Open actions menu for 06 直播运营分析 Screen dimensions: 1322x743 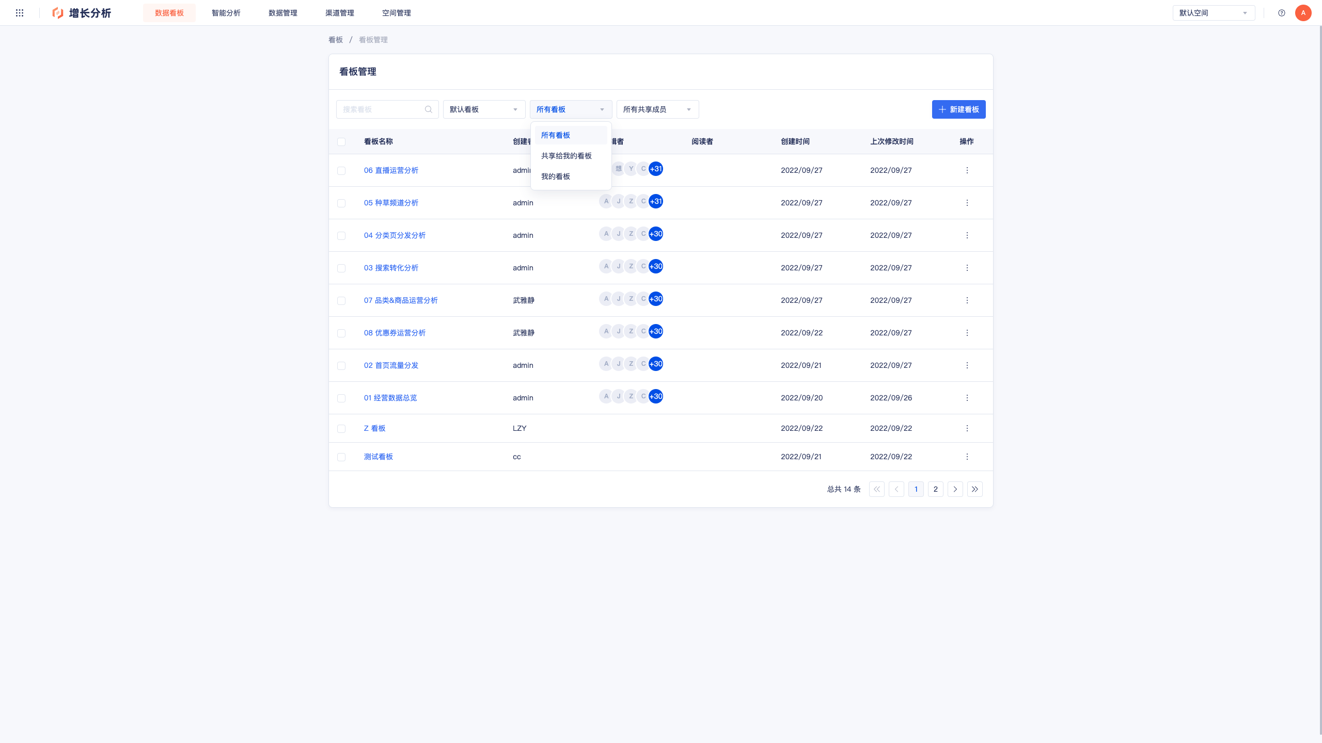pos(967,170)
